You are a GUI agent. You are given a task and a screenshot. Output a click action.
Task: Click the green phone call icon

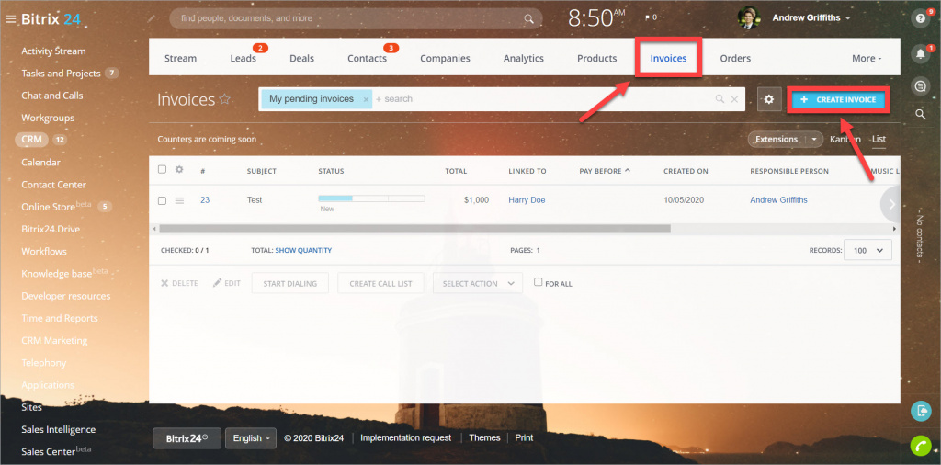(920, 446)
